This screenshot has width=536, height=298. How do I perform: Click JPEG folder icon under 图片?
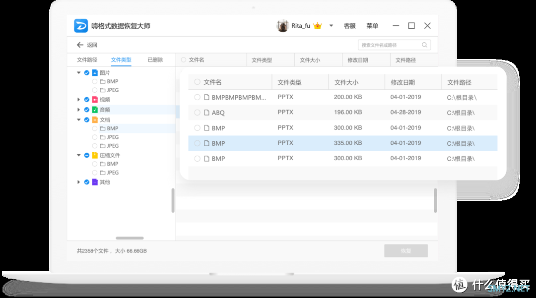point(103,90)
